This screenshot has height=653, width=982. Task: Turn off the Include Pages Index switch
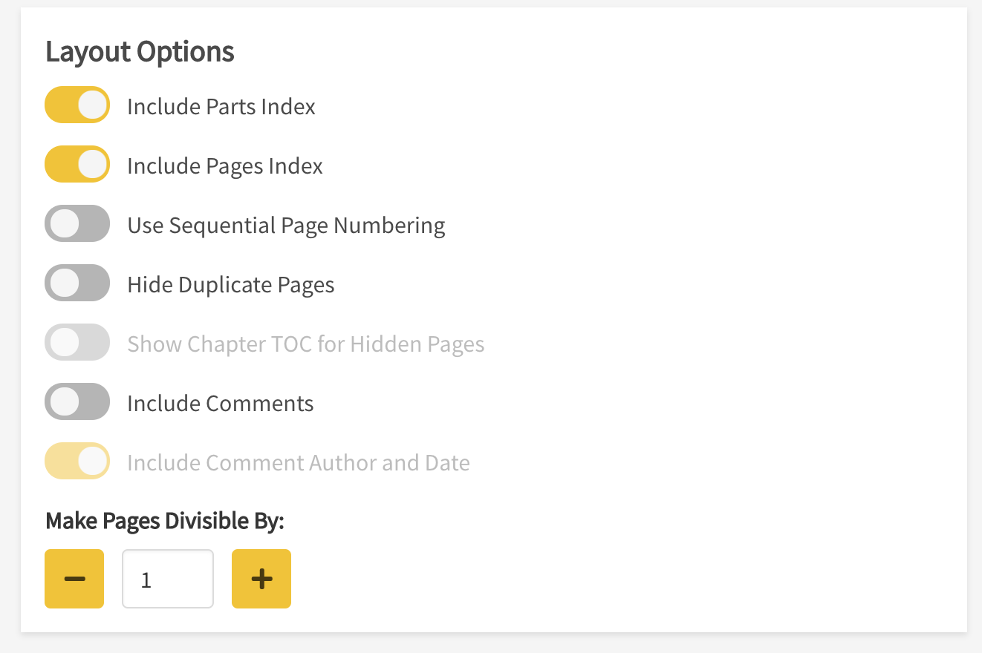click(x=77, y=164)
